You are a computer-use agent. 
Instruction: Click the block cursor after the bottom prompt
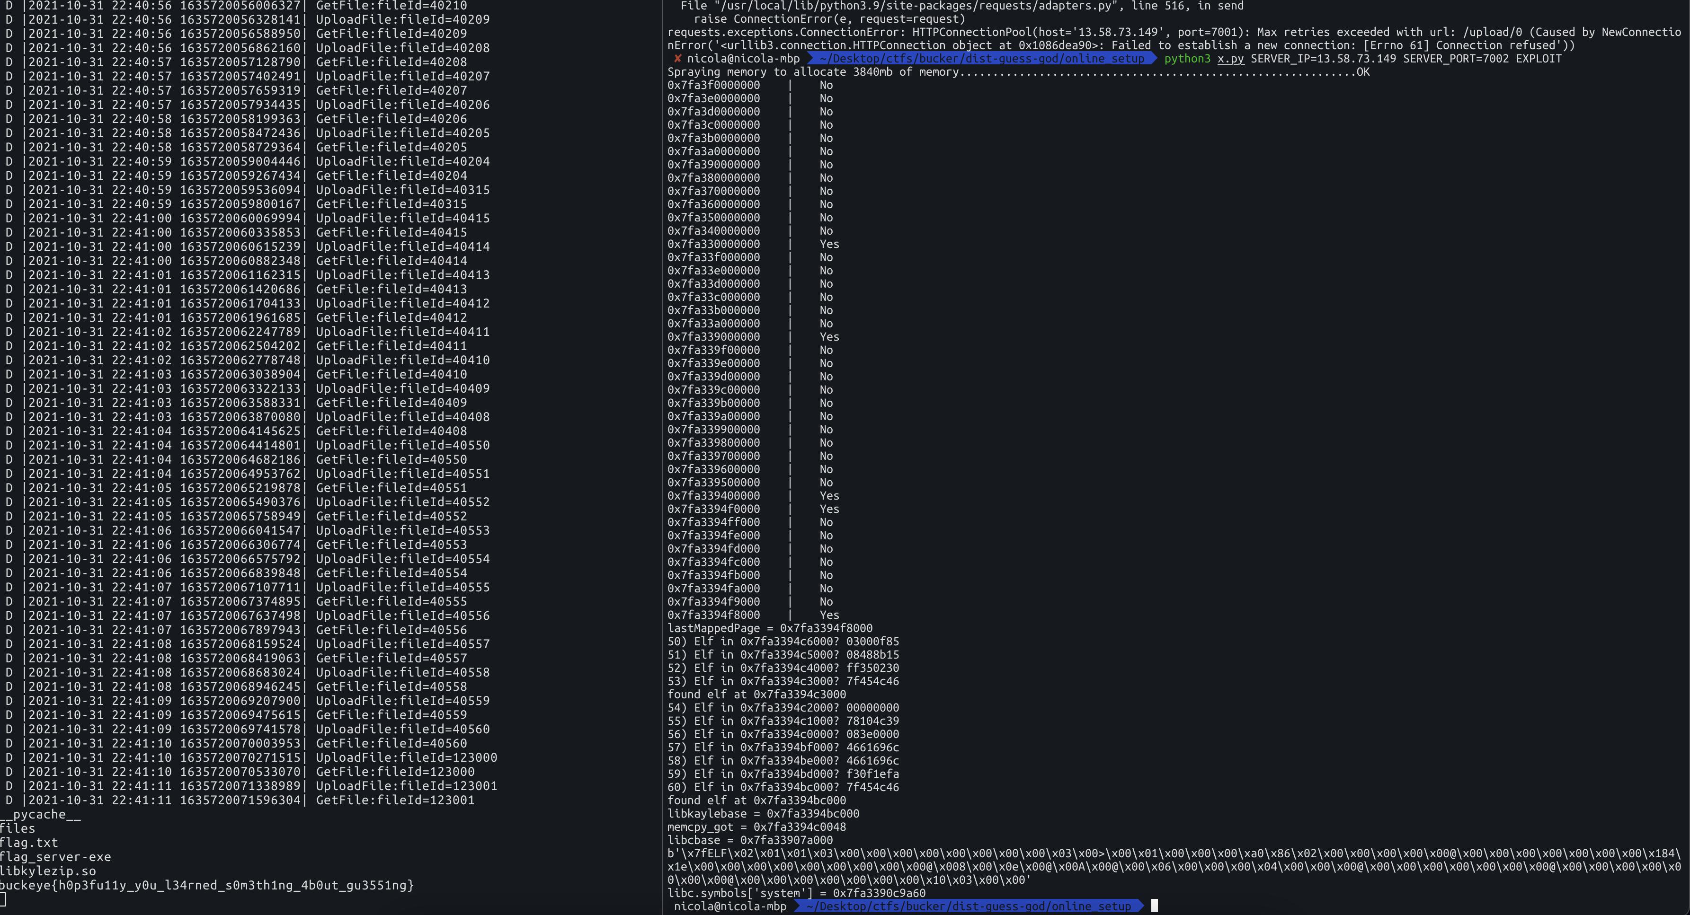pyautogui.click(x=1154, y=906)
